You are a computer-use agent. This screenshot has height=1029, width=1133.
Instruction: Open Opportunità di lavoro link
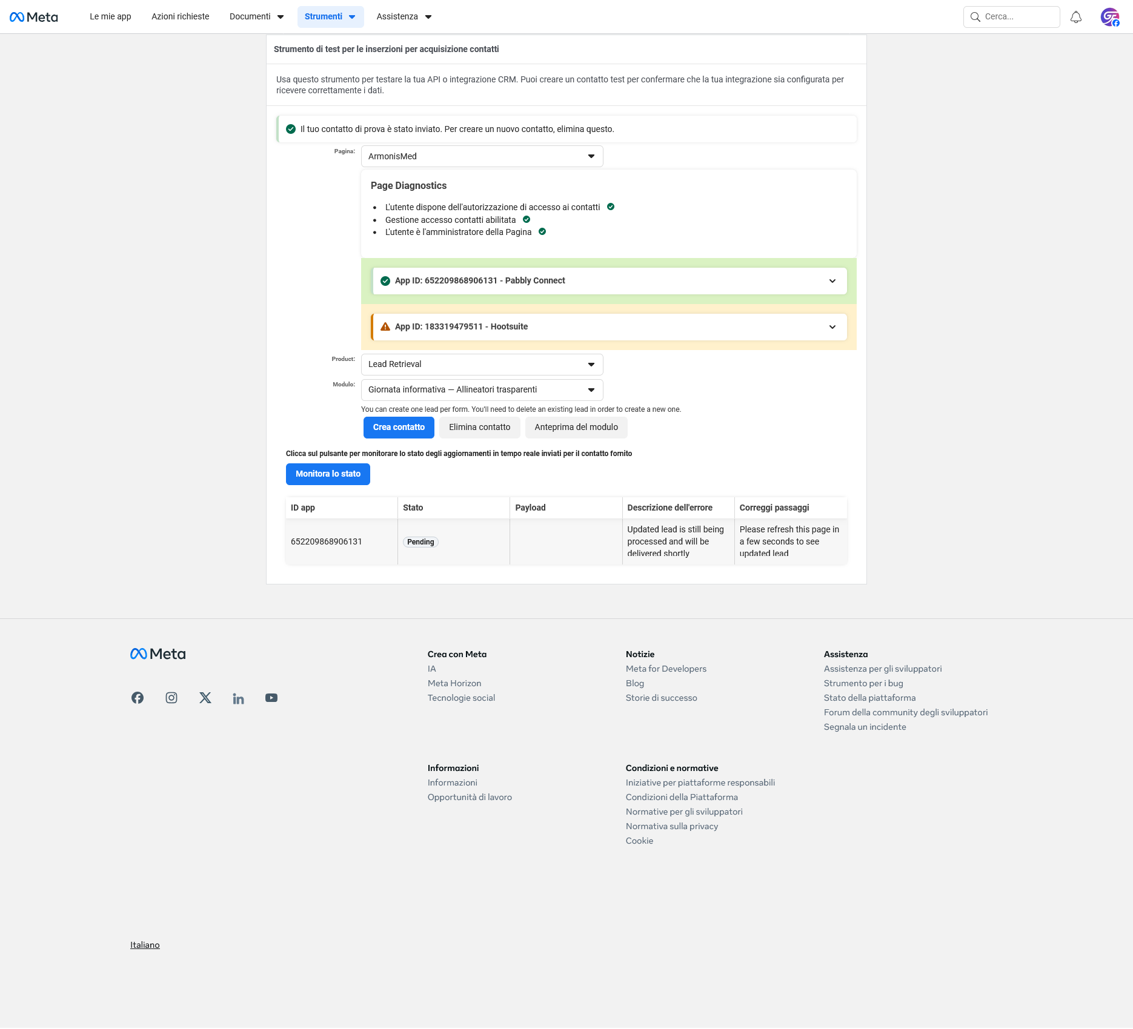pyautogui.click(x=470, y=797)
